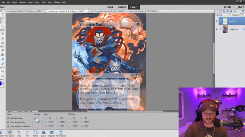Toggle the Tool Options panel

(10, 134)
